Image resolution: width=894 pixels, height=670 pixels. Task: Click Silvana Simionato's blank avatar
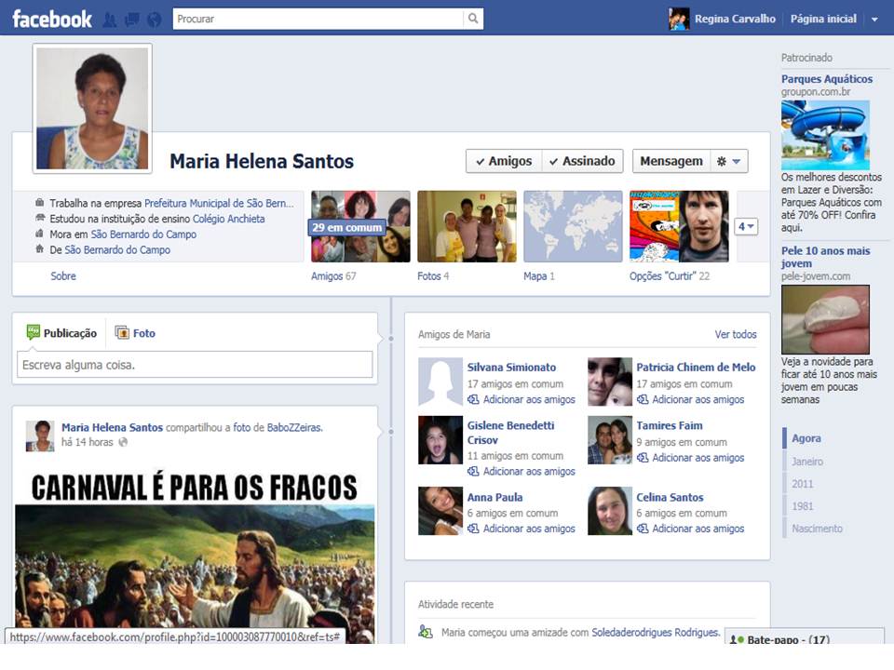(440, 382)
